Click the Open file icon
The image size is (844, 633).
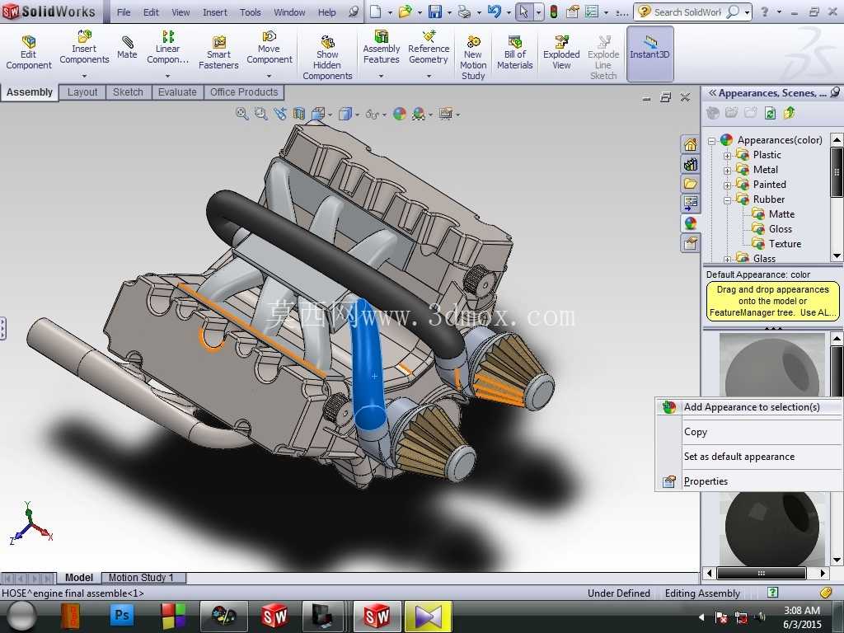pos(405,12)
